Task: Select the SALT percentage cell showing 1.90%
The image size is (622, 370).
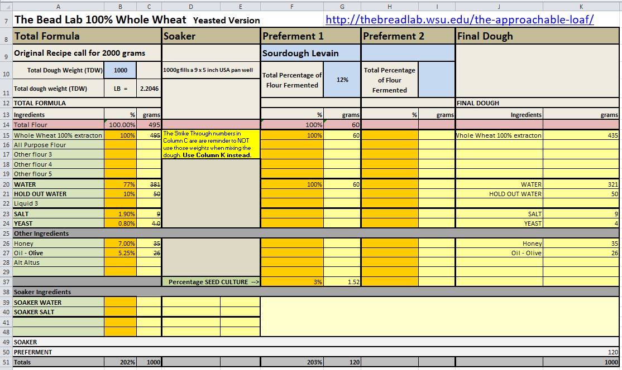Action: click(x=120, y=214)
